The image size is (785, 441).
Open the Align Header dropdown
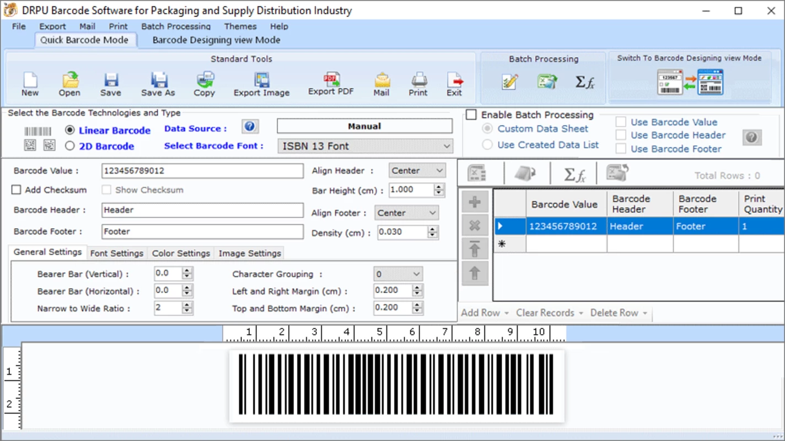417,170
